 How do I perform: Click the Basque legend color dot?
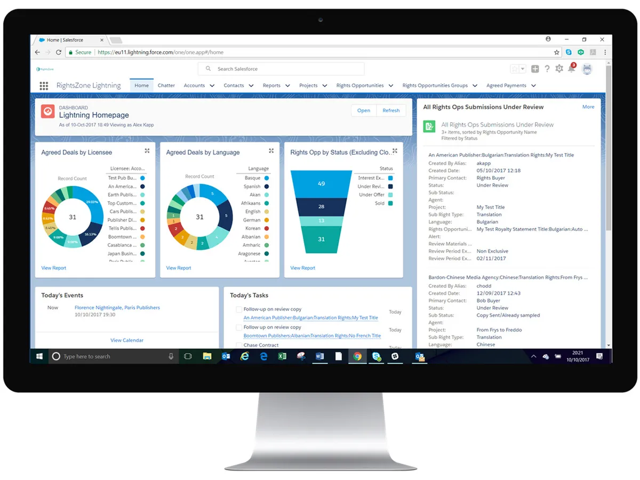tap(266, 178)
